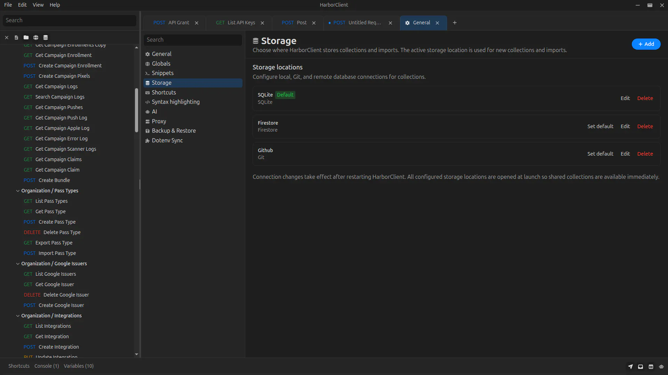Edit the Firestore storage location
The height and width of the screenshot is (375, 668).
click(x=625, y=126)
